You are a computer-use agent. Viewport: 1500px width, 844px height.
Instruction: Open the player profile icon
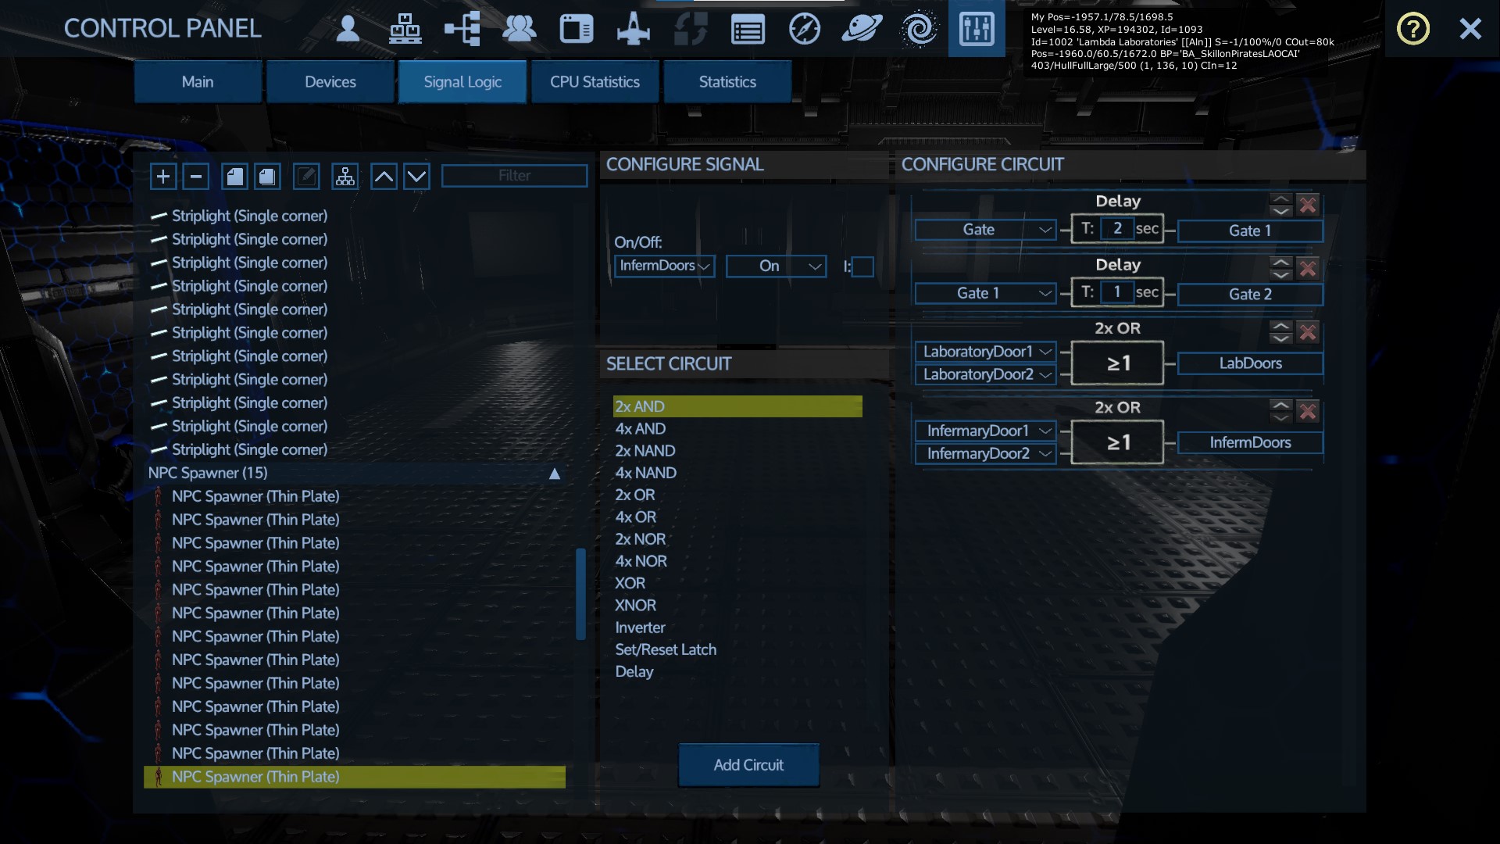(348, 29)
